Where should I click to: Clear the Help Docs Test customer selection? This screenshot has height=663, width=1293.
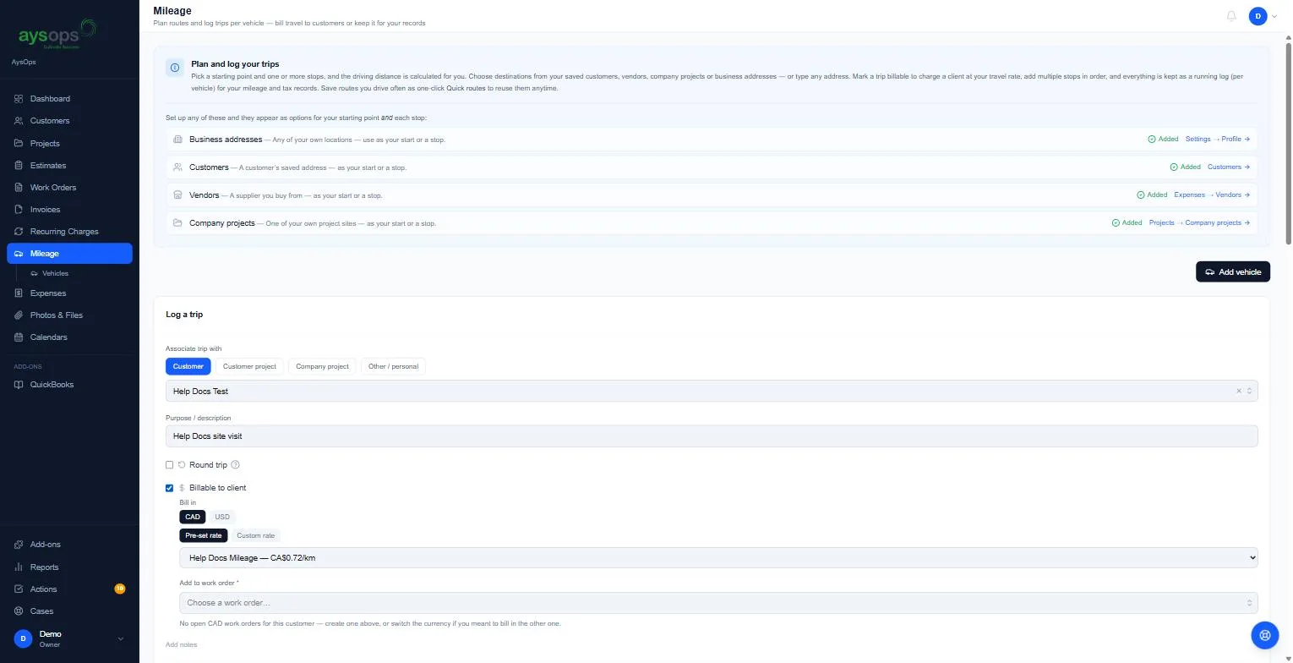coord(1239,391)
